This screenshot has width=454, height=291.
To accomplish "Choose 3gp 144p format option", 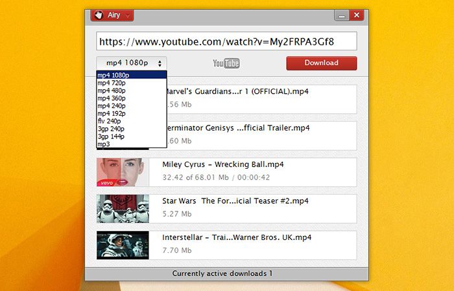I will coord(132,136).
